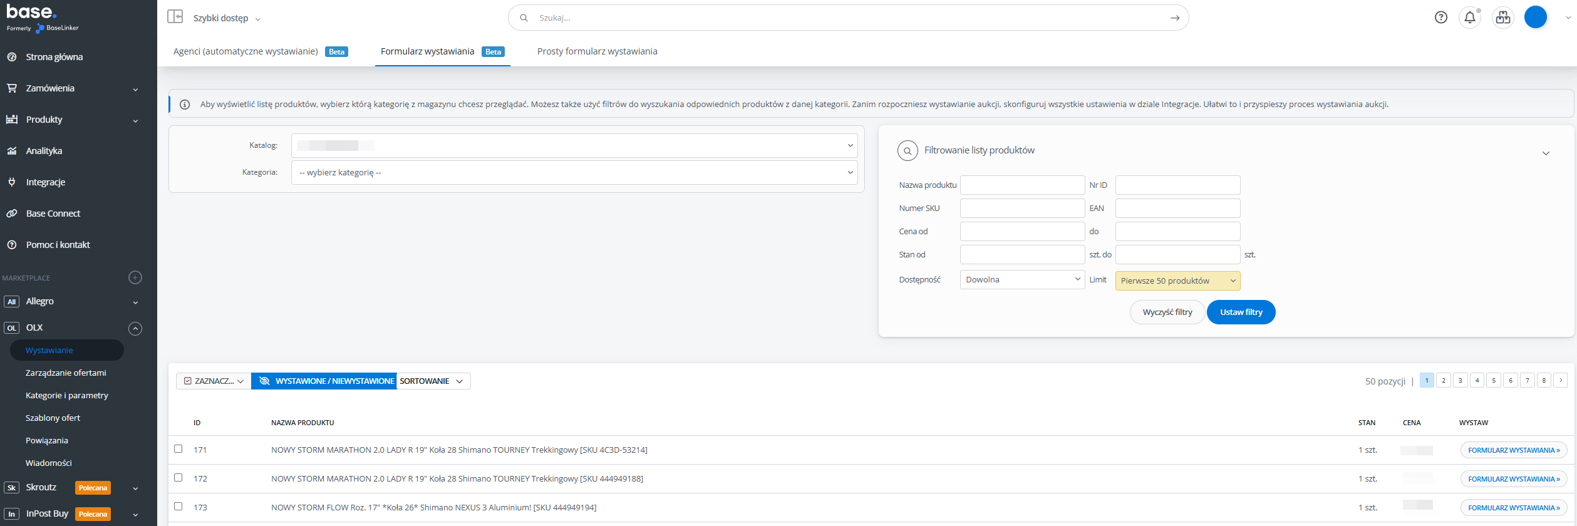Open the Kategoria category dropdown
Viewport: 1577px width, 526px height.
click(574, 173)
